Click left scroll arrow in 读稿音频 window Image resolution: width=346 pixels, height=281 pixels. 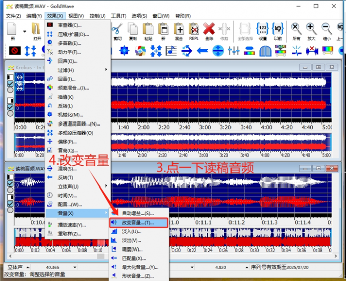coord(10,256)
